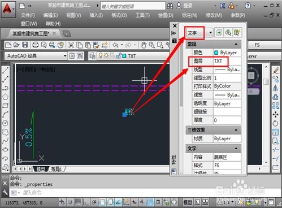
Task: Open the Undo history dropdown arrow
Action: [122, 45]
